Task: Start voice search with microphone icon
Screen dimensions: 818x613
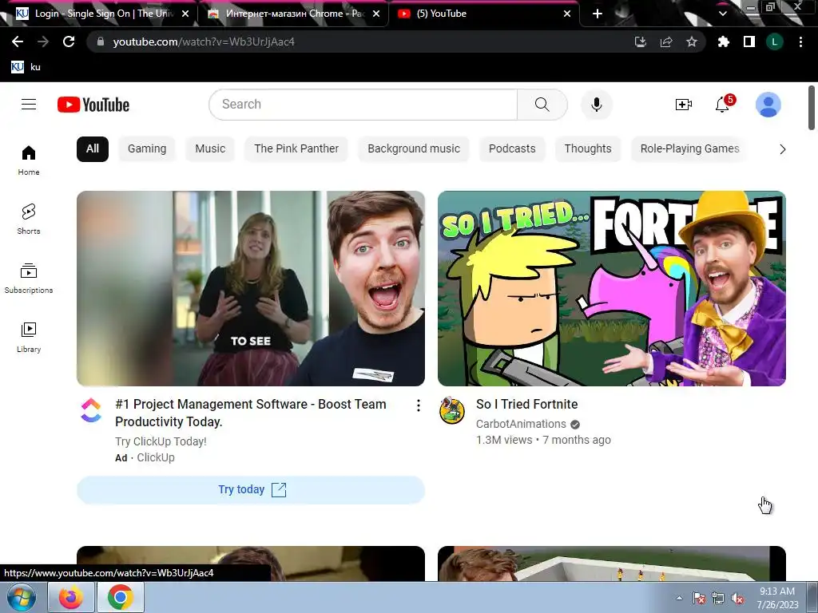Action: tap(596, 105)
